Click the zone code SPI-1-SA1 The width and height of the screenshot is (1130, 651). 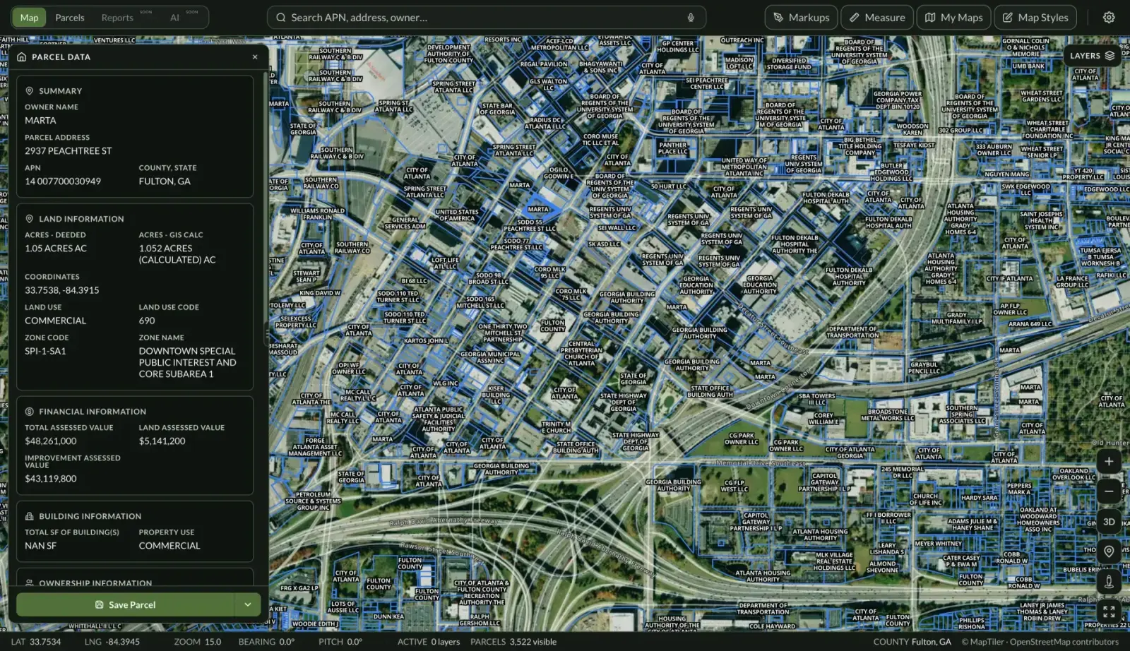(45, 351)
